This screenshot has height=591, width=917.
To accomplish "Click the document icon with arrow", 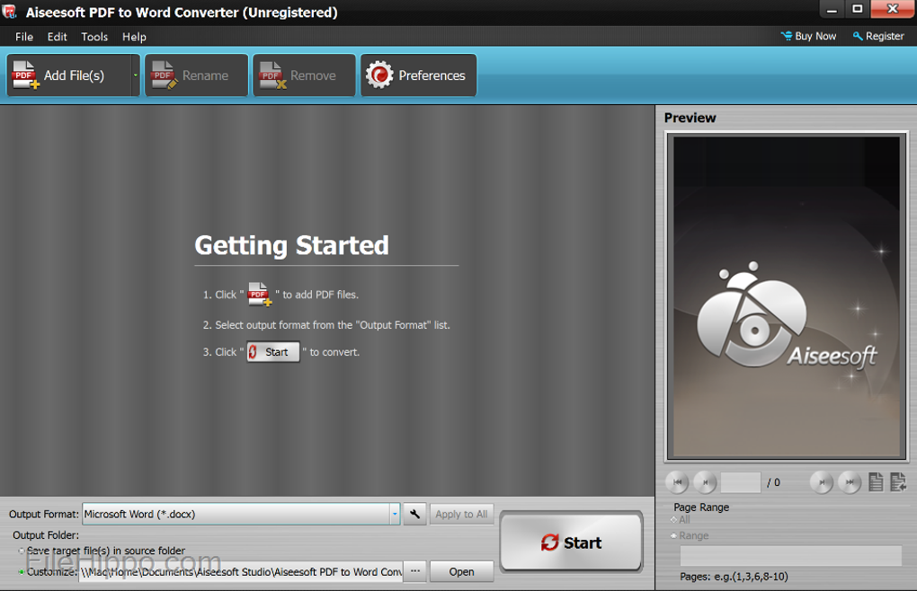I will (x=897, y=482).
